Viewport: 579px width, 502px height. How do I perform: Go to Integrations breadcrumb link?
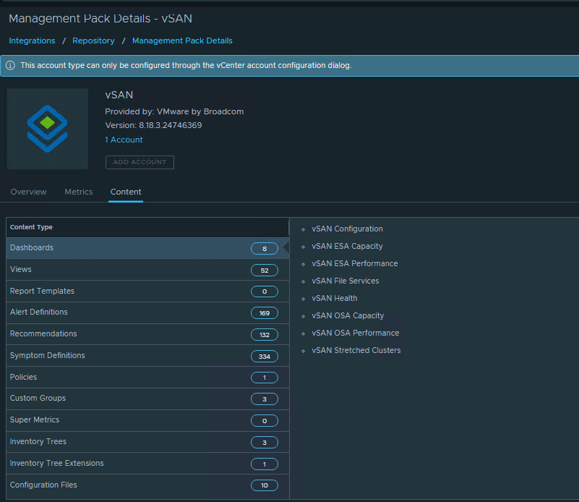32,41
